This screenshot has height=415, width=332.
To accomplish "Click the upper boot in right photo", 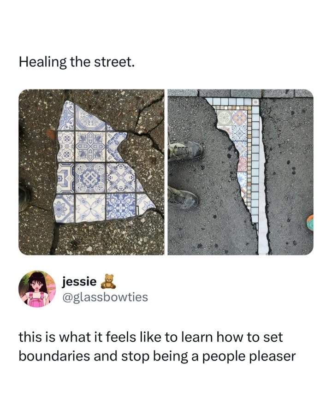I will pos(185,151).
